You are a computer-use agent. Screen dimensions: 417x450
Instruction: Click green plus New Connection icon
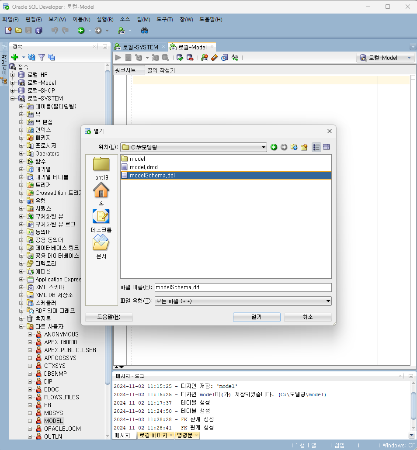[15, 57]
